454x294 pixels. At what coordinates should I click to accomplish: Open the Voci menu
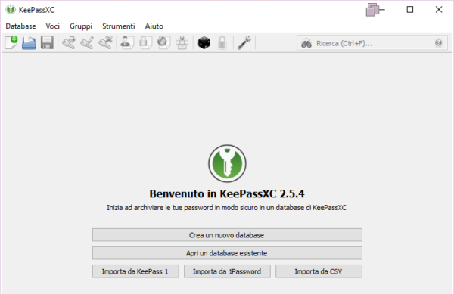[52, 26]
